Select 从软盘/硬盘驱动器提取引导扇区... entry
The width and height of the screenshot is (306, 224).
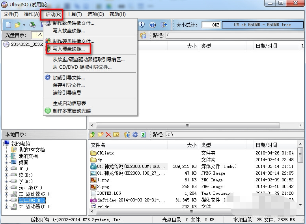pyautogui.click(x=90, y=60)
